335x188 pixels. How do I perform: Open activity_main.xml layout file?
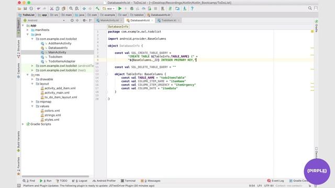[57, 93]
